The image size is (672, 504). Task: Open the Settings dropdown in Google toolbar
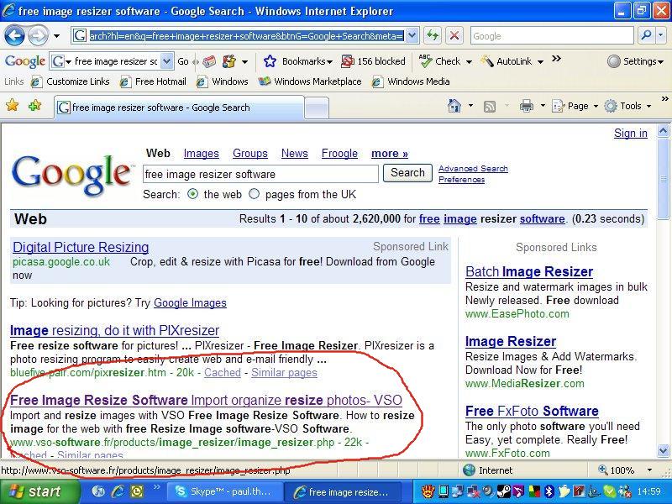pyautogui.click(x=635, y=61)
